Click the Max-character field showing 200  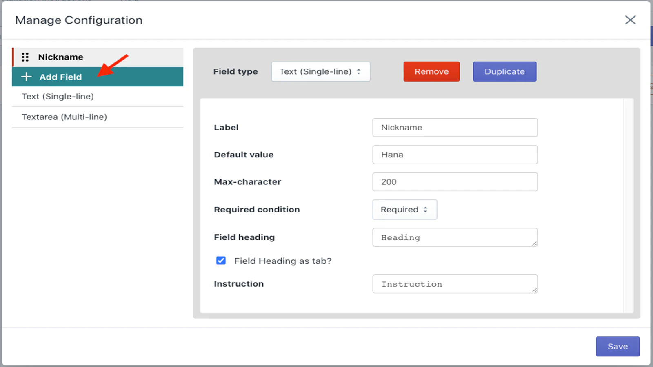tap(455, 182)
